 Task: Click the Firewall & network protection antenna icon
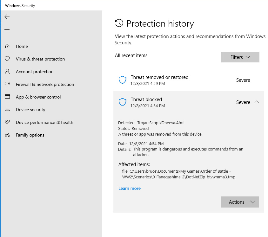coord(7,84)
